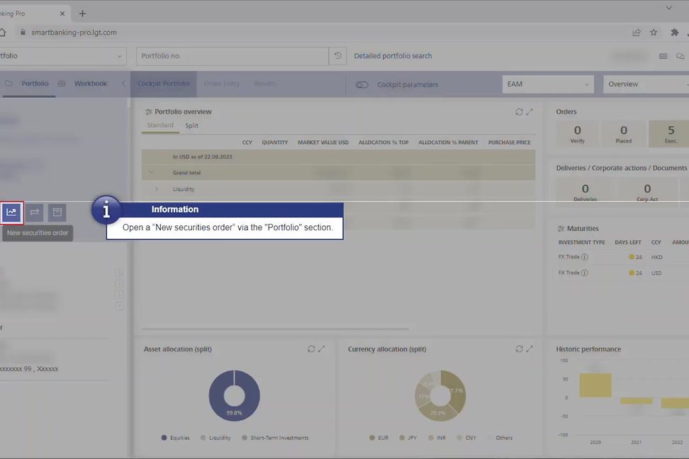Click the New securities order icon

[11, 212]
